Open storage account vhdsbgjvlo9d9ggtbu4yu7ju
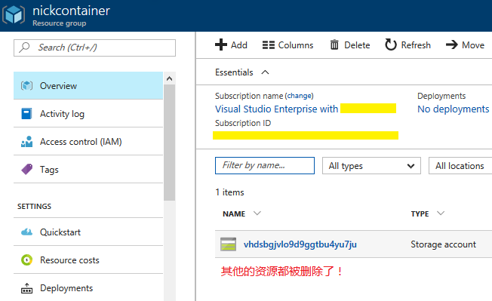Image resolution: width=492 pixels, height=301 pixels. (x=300, y=244)
